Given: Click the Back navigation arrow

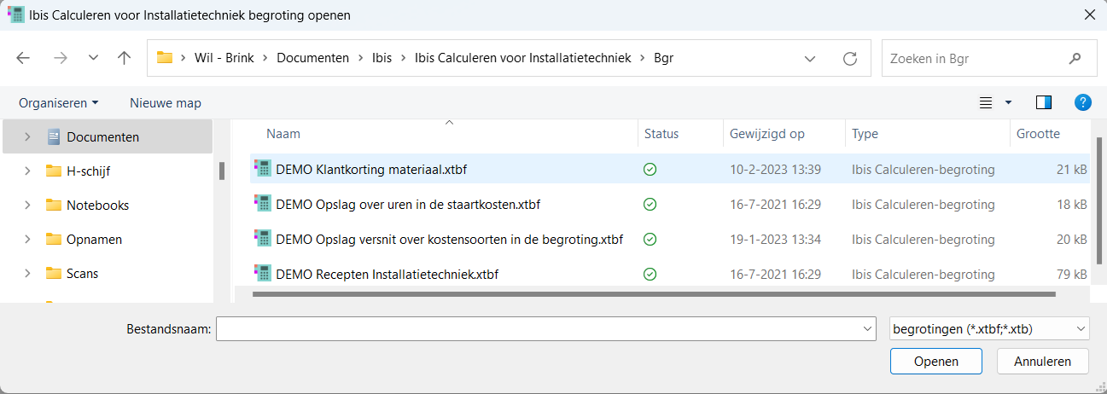Looking at the screenshot, I should click(23, 59).
